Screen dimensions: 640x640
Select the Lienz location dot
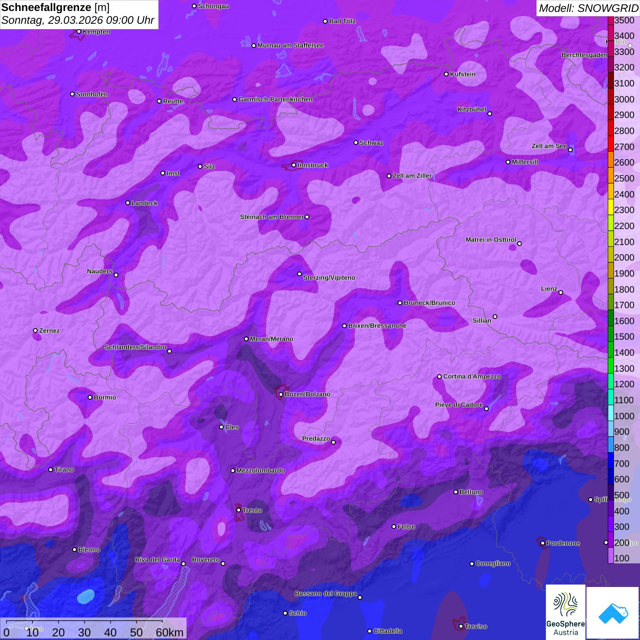click(x=561, y=293)
